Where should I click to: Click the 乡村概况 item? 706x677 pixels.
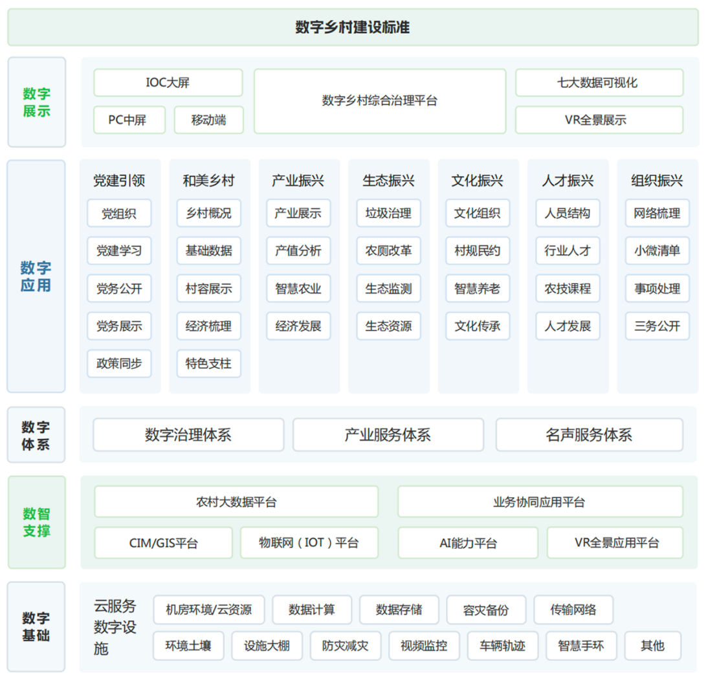(208, 214)
